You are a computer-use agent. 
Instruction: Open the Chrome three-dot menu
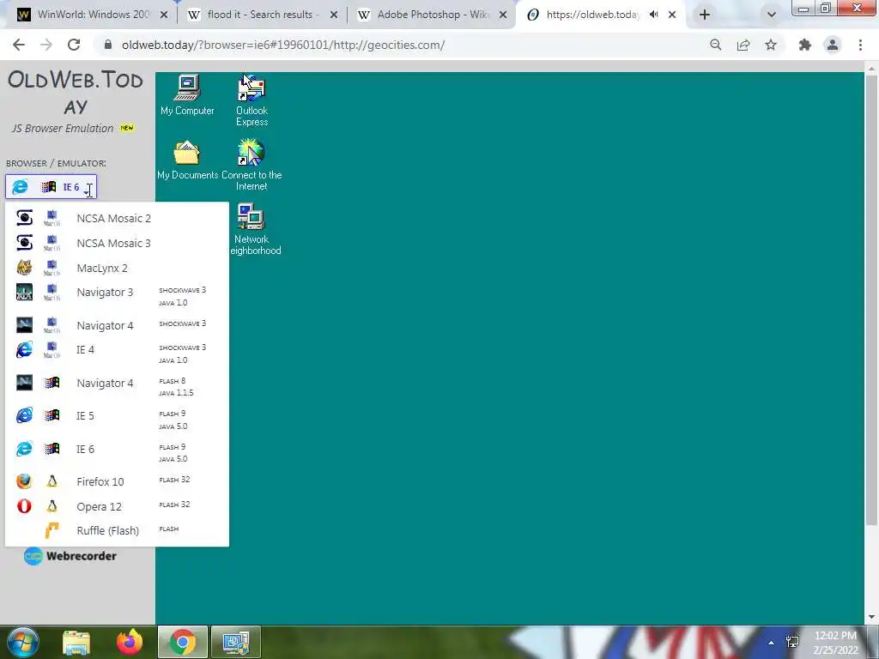[860, 45]
